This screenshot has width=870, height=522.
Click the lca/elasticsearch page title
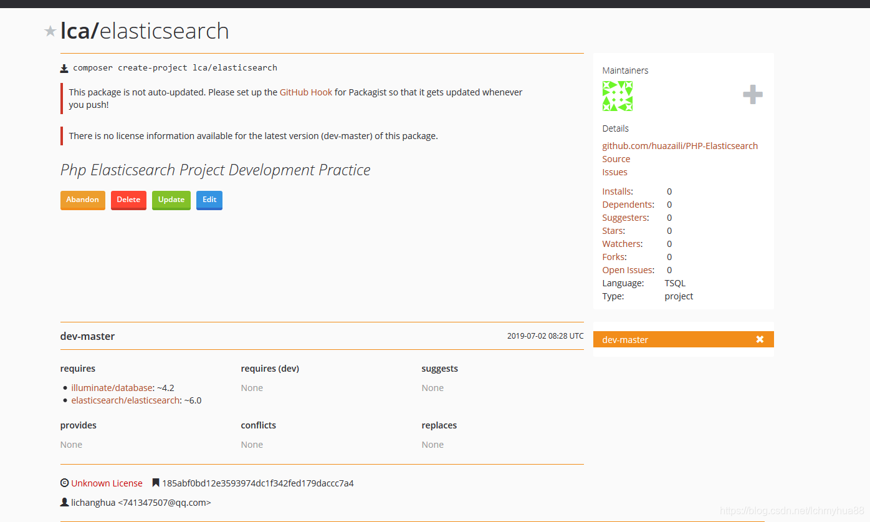click(145, 31)
